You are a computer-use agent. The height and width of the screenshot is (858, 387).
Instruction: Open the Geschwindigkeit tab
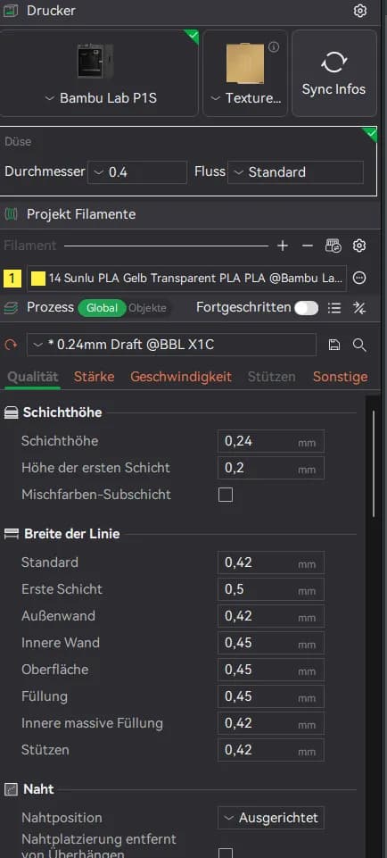click(181, 377)
